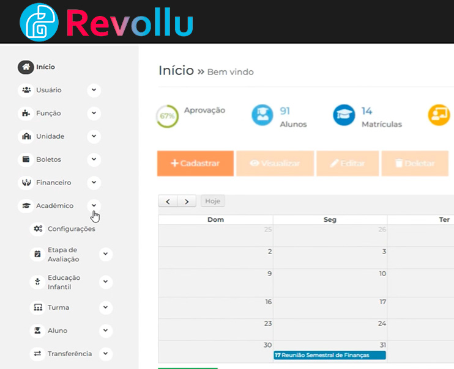Select calendar day 17 under Seg
Image resolution: width=454 pixels, height=369 pixels.
[330, 308]
